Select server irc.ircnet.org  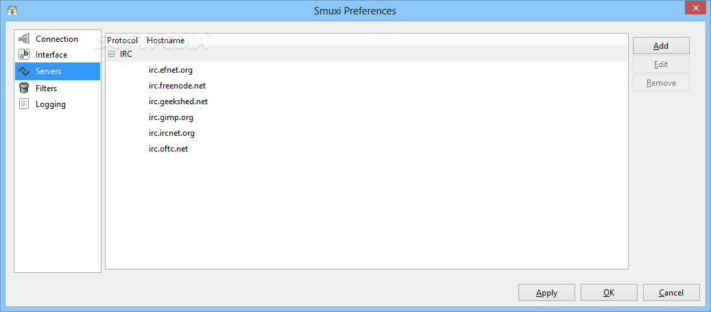pyautogui.click(x=171, y=133)
